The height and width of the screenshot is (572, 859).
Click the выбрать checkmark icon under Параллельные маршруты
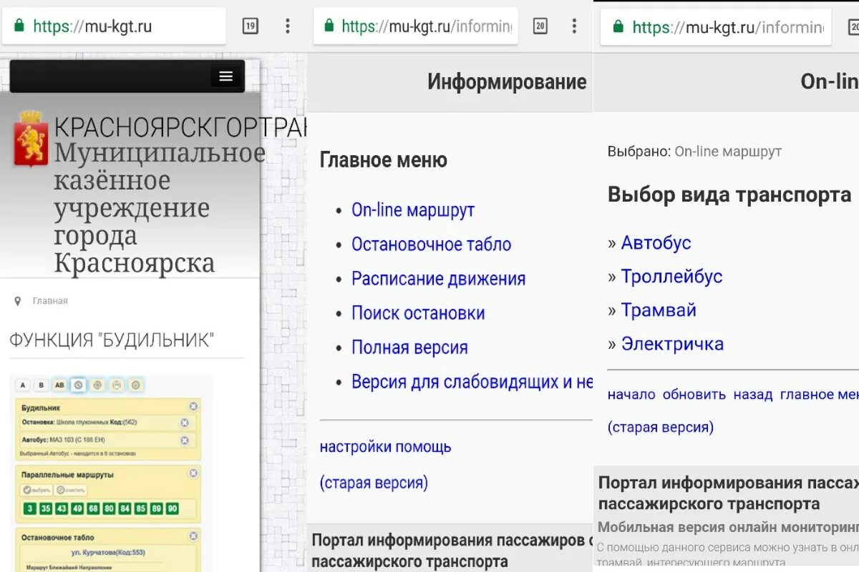29,490
